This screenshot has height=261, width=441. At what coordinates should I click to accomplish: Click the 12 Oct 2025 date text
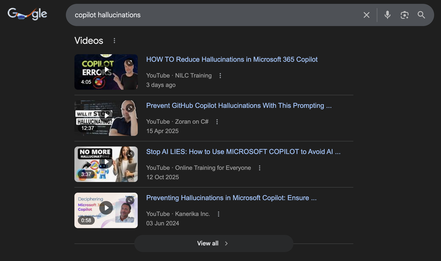163,177
